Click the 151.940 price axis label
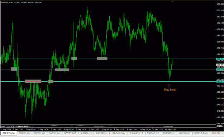The width and height of the screenshot is (224, 137). pyautogui.click(x=220, y=42)
